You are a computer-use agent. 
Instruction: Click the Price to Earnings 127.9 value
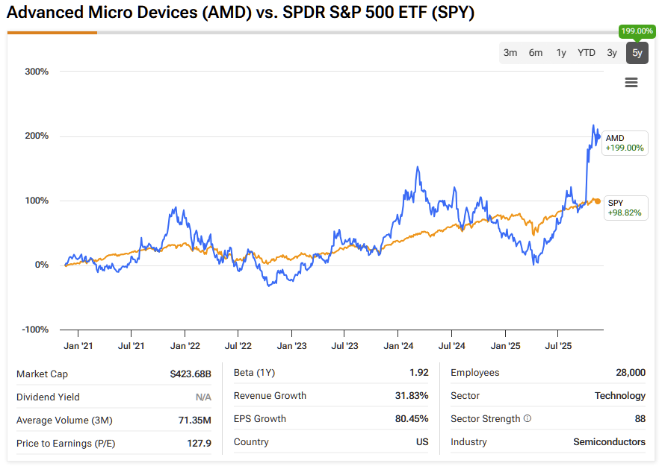tap(199, 443)
